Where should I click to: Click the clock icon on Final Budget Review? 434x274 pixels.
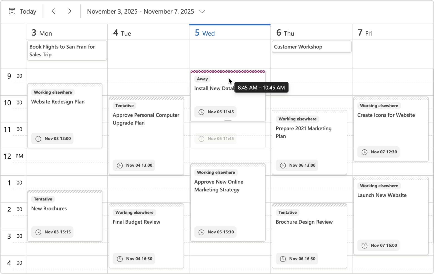tap(120, 259)
